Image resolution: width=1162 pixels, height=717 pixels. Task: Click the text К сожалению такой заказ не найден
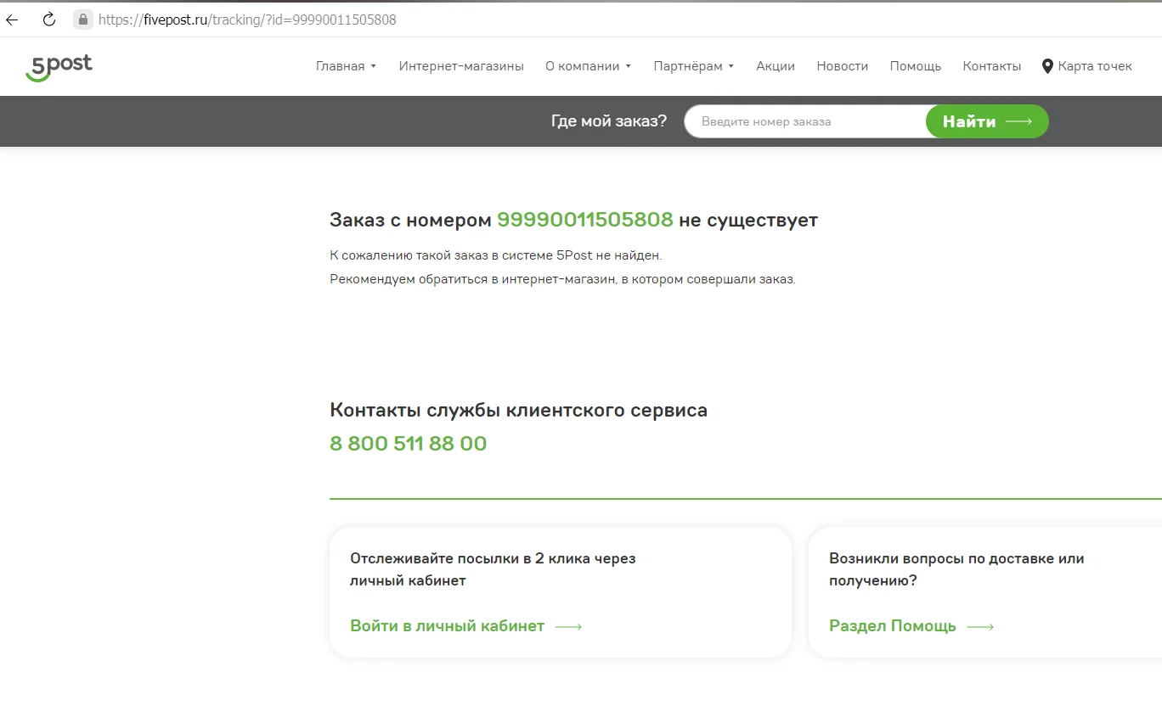[x=495, y=255]
